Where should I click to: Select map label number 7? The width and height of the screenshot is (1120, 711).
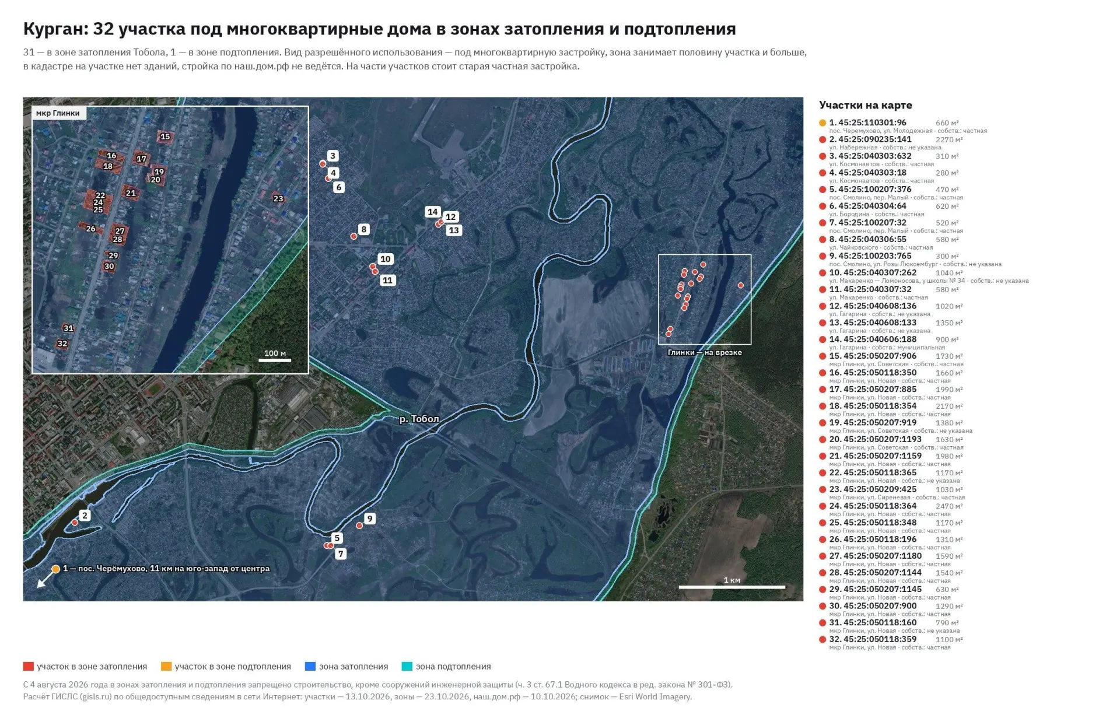tap(341, 554)
